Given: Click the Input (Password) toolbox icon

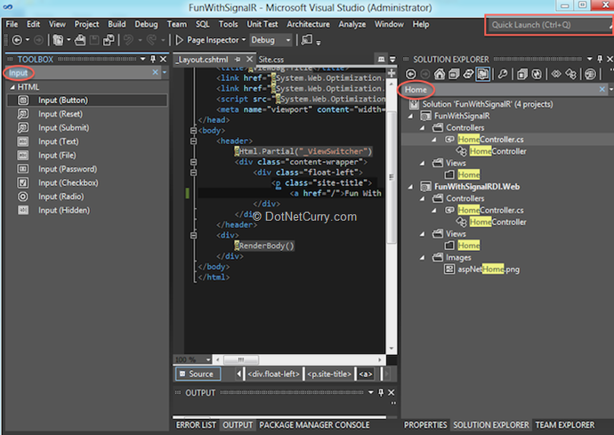Looking at the screenshot, I should (x=23, y=169).
